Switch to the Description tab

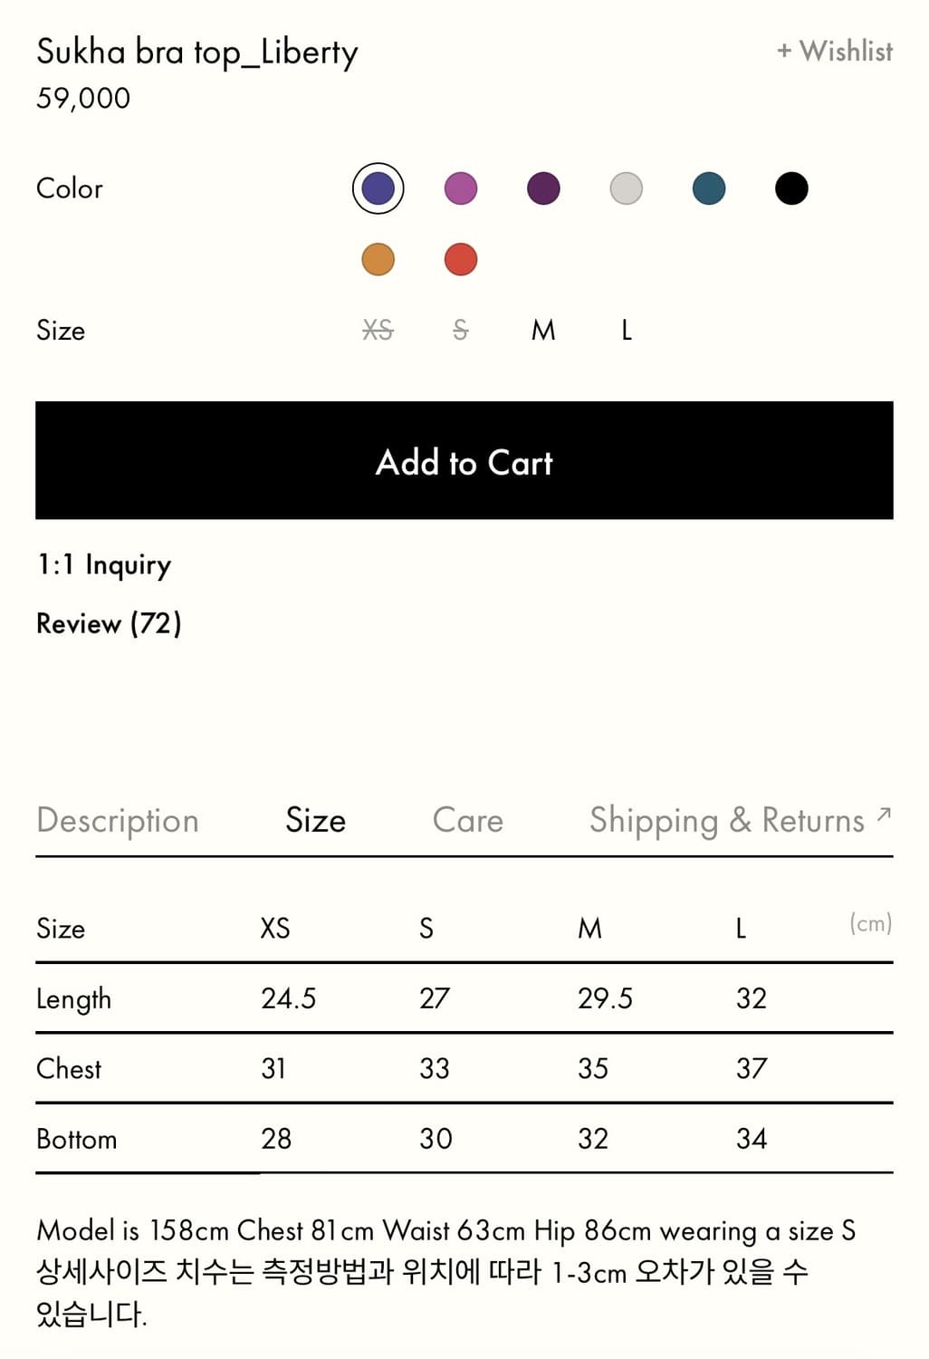pyautogui.click(x=118, y=821)
